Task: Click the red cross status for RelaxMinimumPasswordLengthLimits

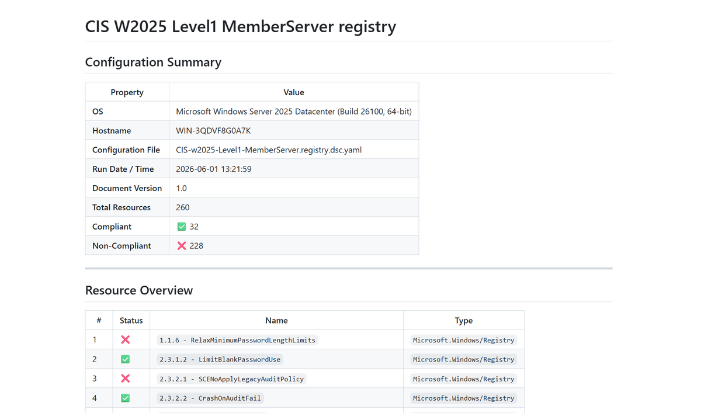Action: tap(125, 339)
